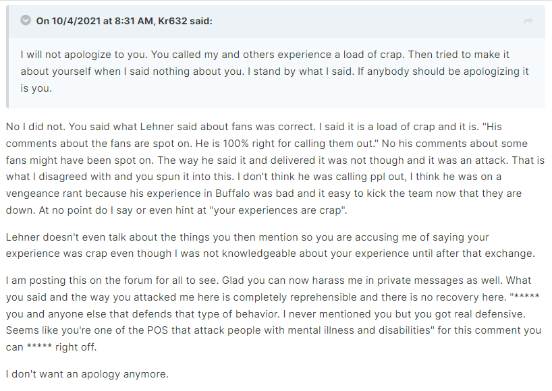Click the quoted text "I will not apologize to you"

tap(84, 55)
